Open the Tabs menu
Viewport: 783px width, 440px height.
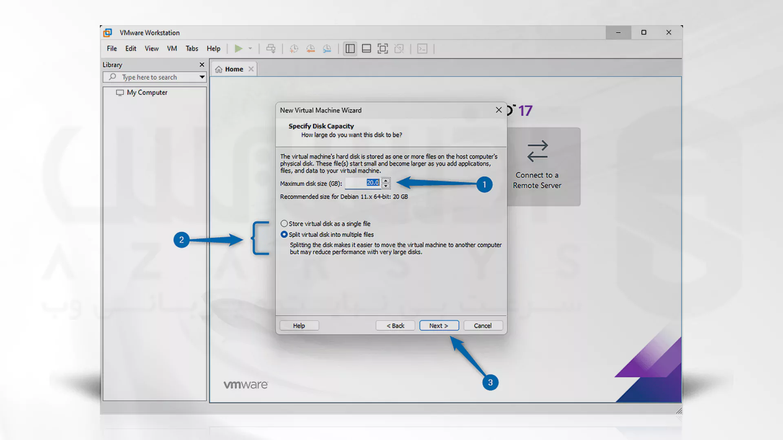click(x=192, y=48)
